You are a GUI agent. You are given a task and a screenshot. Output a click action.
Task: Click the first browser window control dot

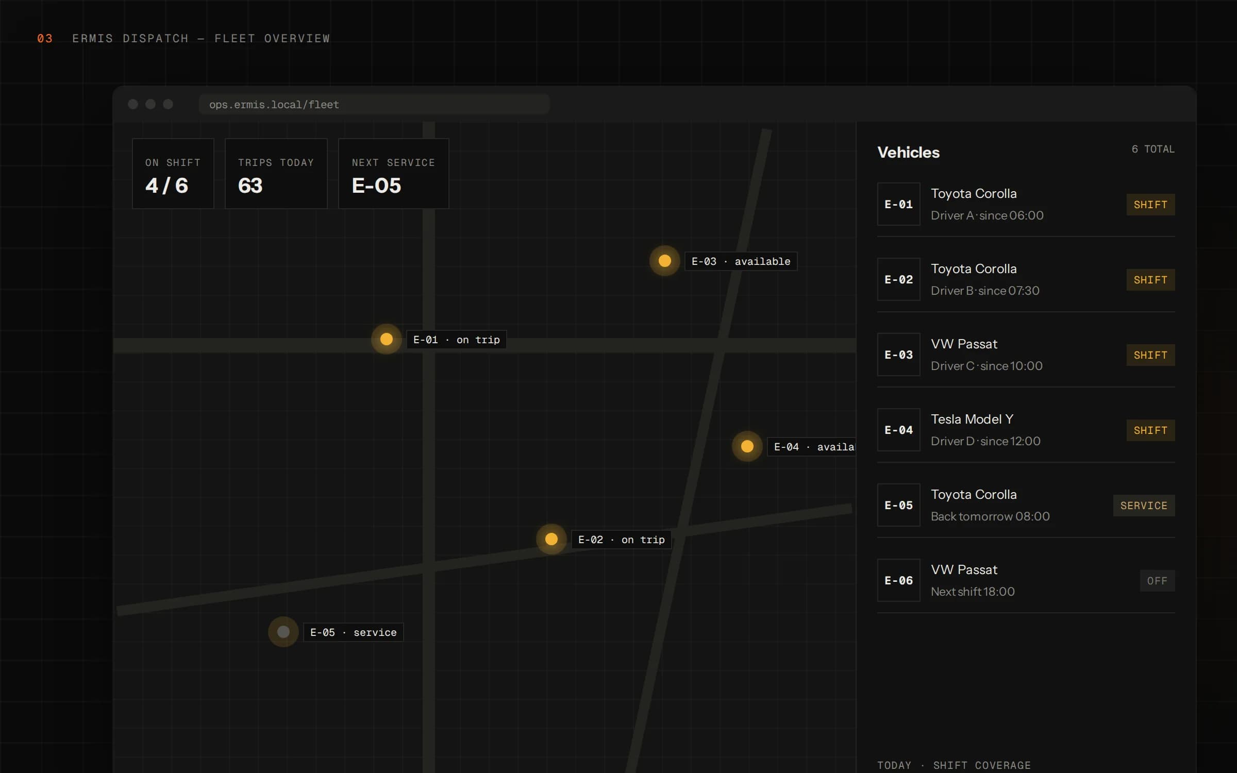[133, 104]
